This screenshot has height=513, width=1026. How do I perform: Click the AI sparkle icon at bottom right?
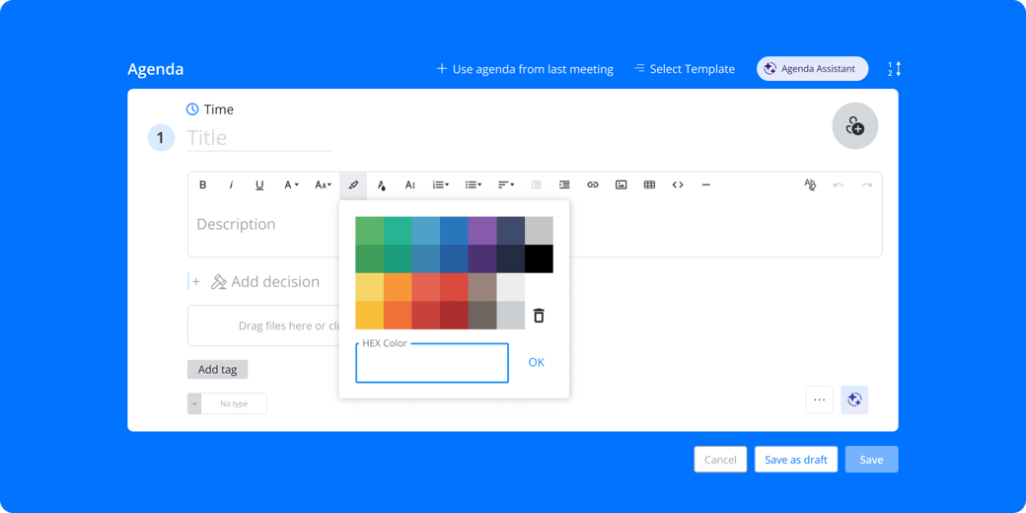click(x=854, y=400)
